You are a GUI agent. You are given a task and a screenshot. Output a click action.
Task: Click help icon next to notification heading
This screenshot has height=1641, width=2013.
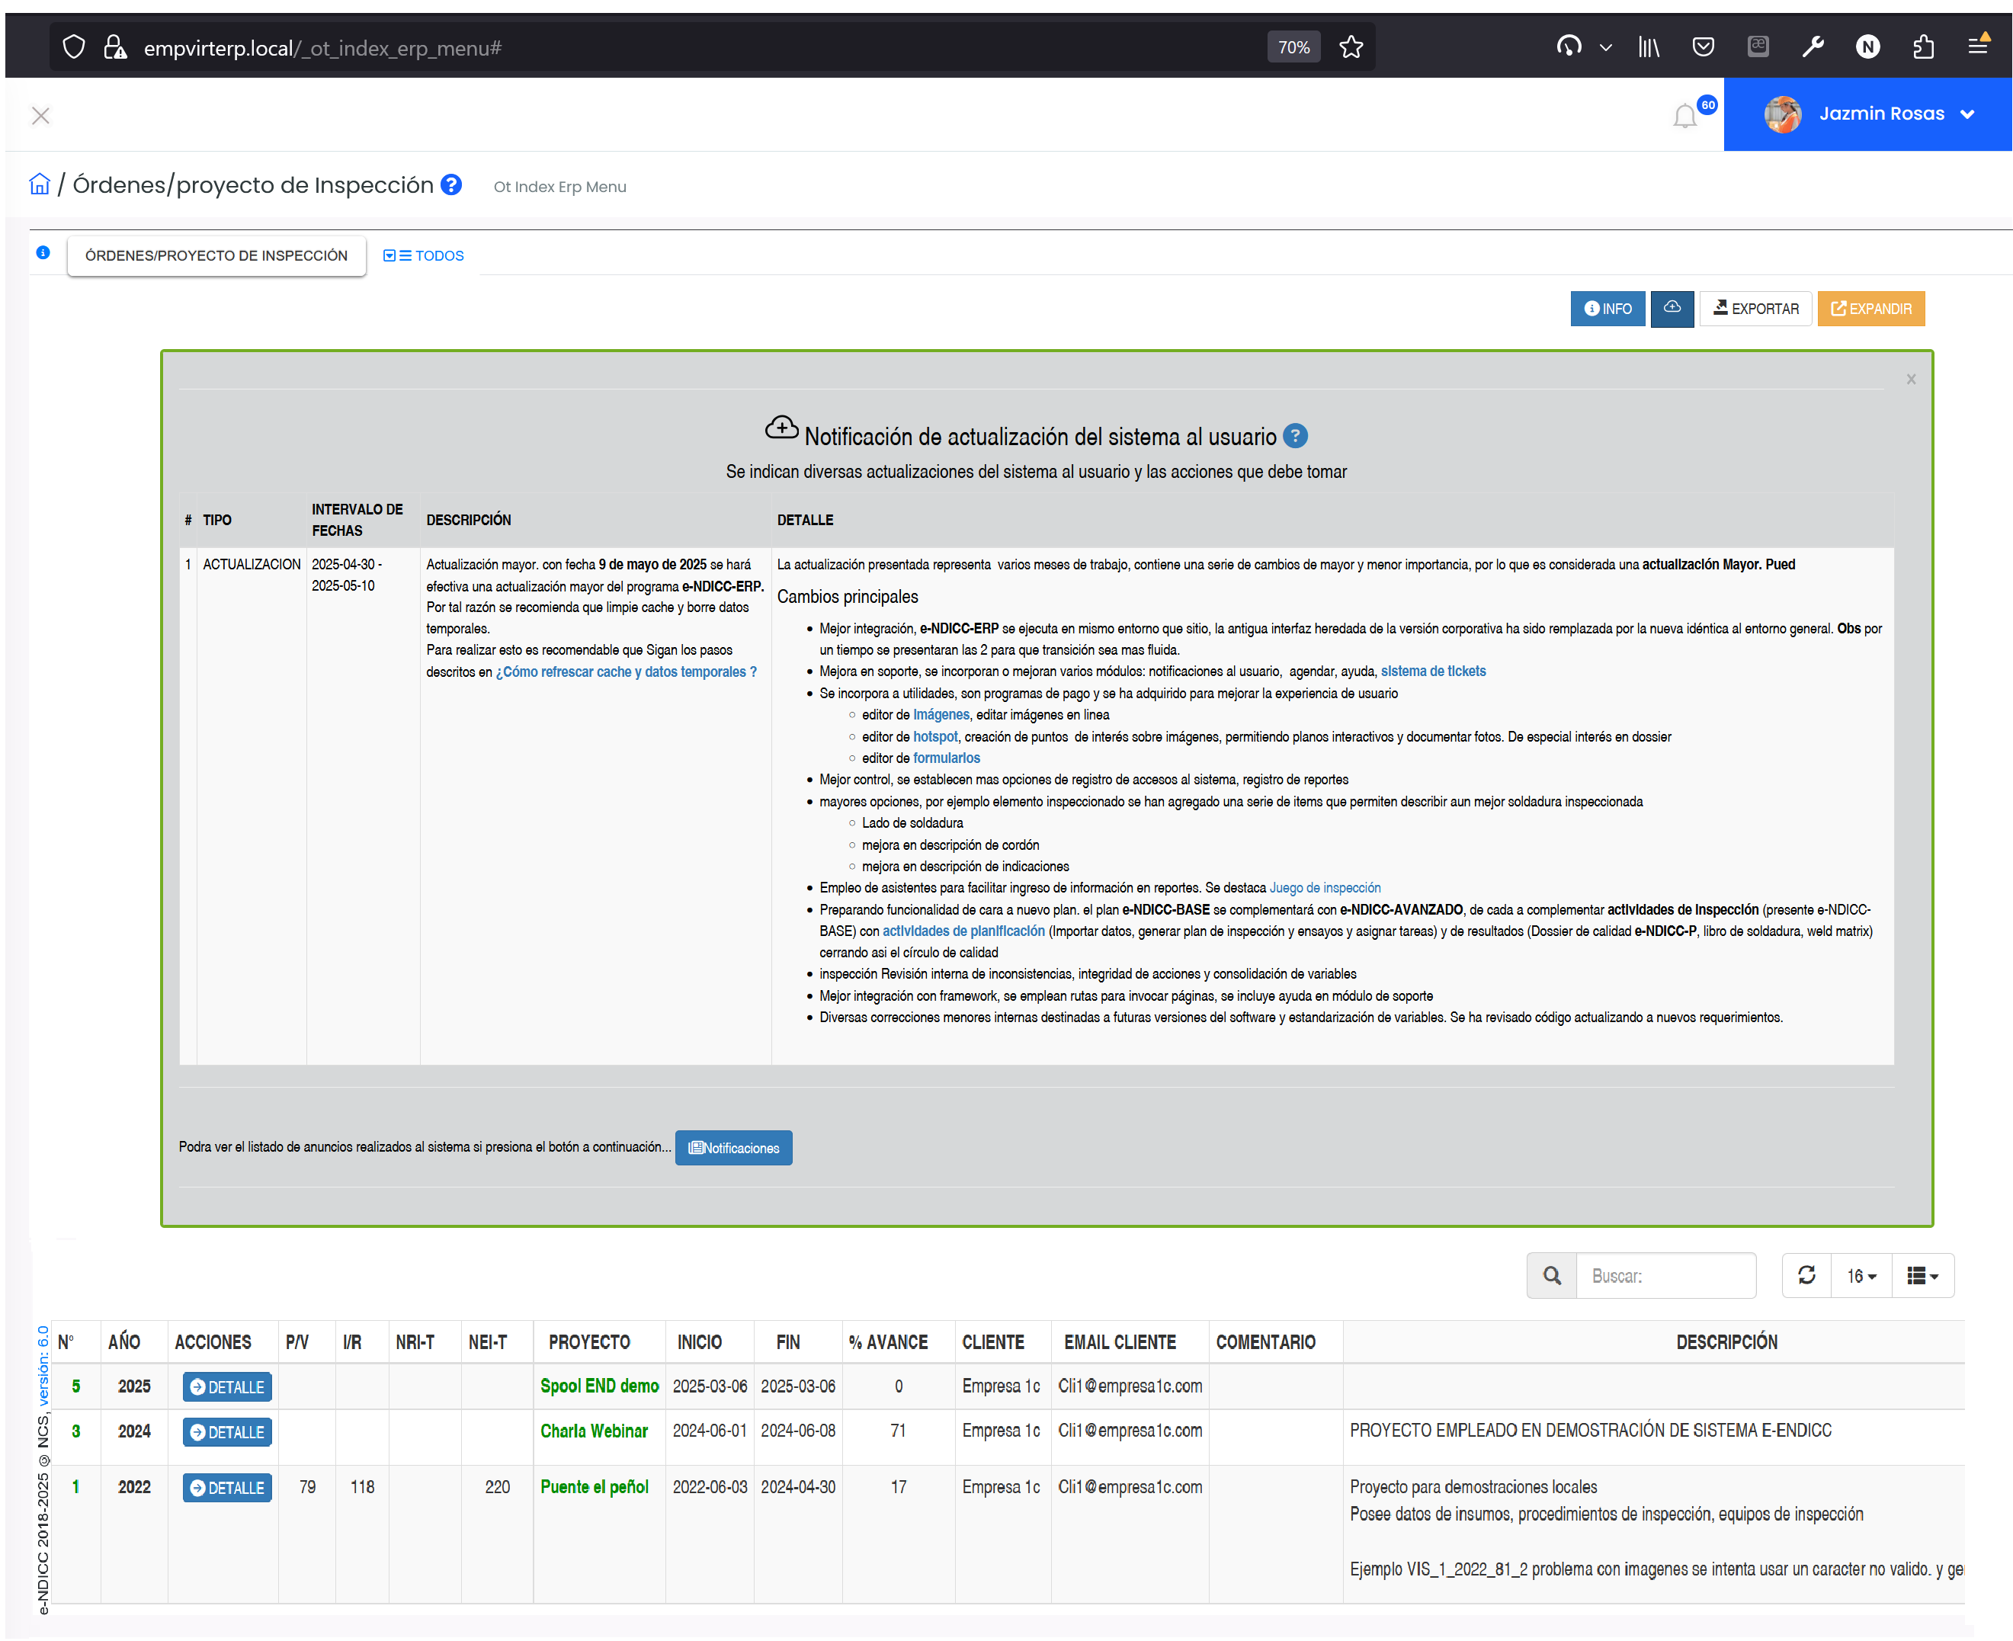[1296, 436]
